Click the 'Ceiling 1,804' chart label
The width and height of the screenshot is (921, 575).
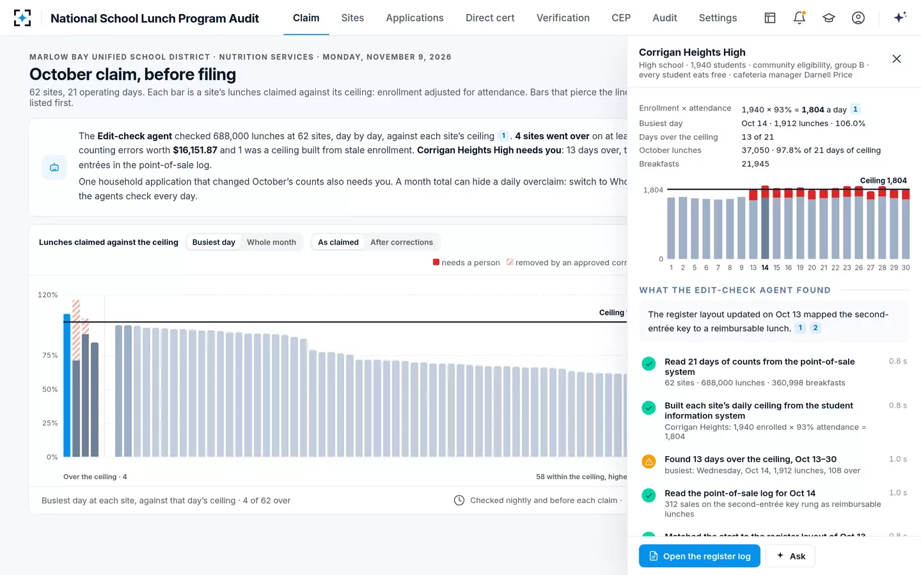[x=883, y=181]
